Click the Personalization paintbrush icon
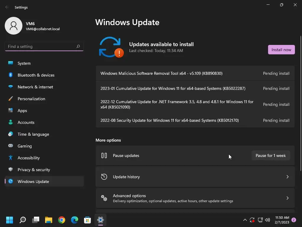The image size is (302, 227). 11,99
